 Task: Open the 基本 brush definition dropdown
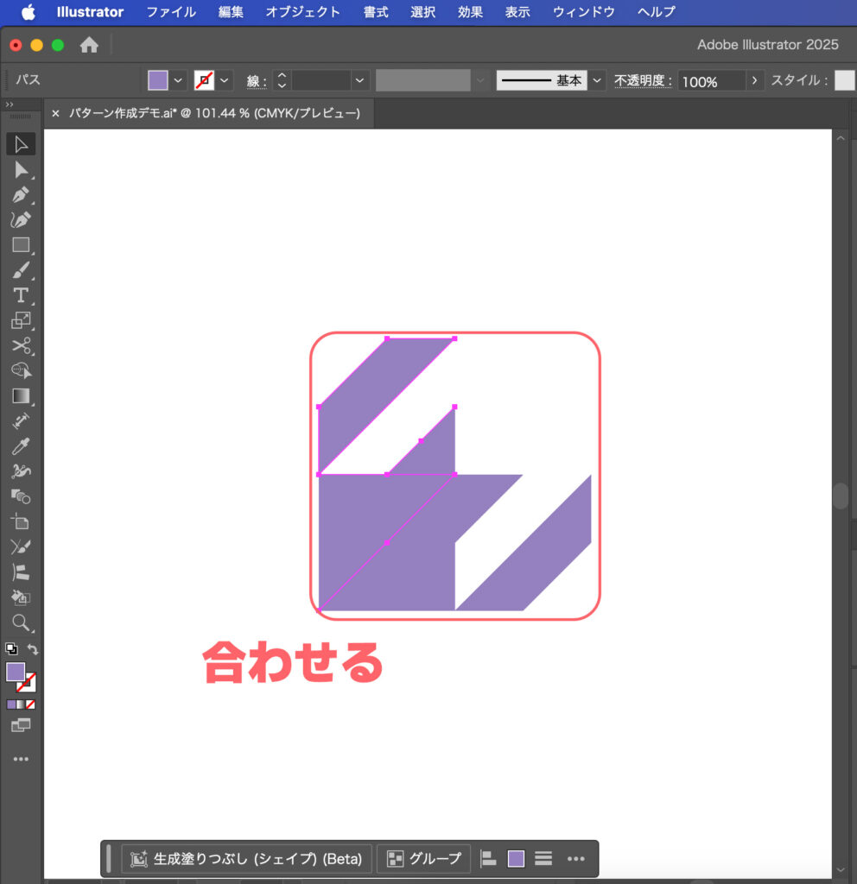click(x=598, y=80)
